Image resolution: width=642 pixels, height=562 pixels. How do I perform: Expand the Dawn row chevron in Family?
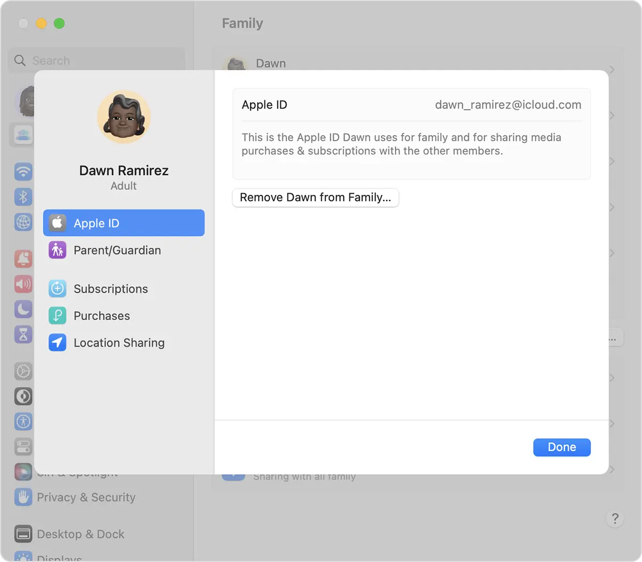click(612, 70)
